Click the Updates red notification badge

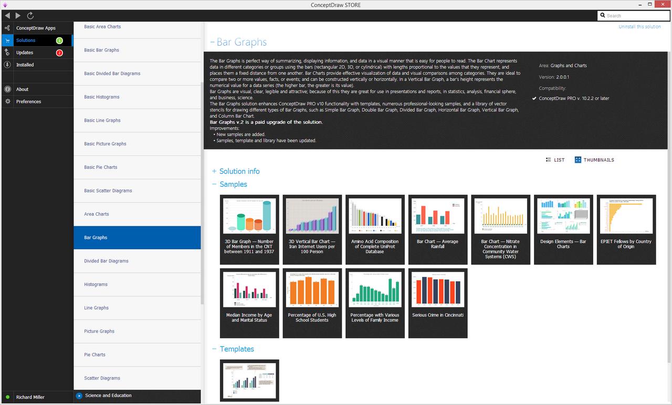[x=59, y=52]
